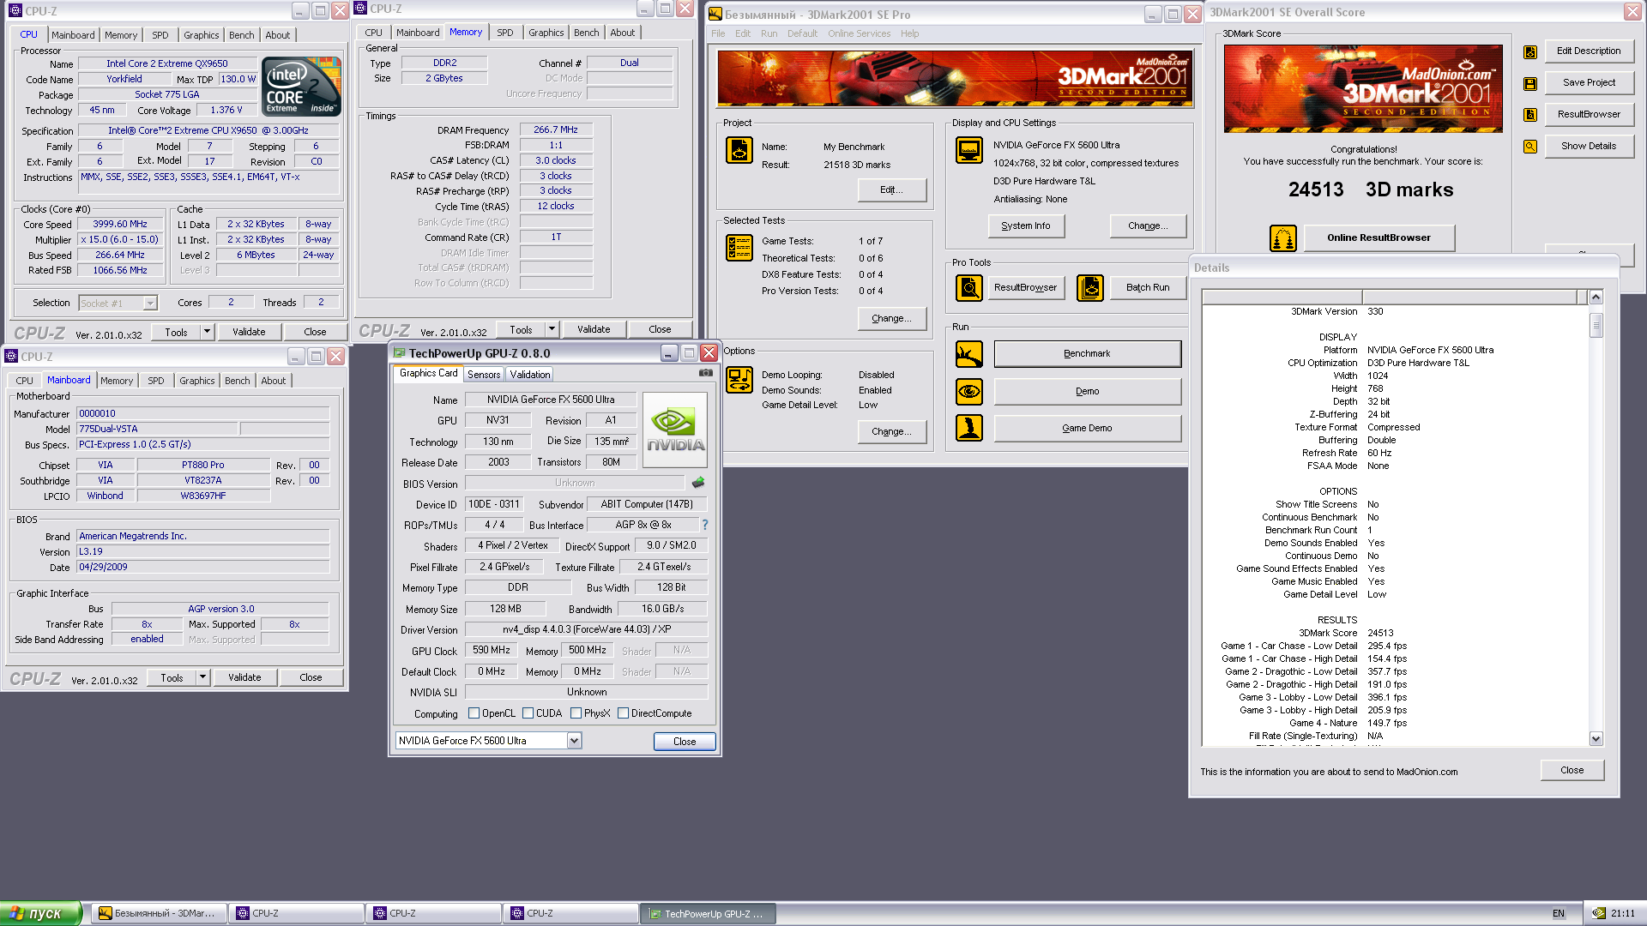Click the Options settings icon in 3DMark
This screenshot has height=926, width=1647.
pyautogui.click(x=739, y=379)
